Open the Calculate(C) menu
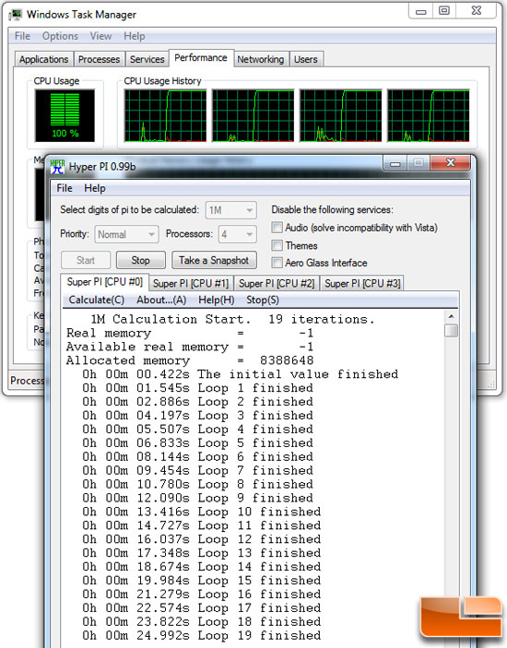Image resolution: width=507 pixels, height=648 pixels. (96, 300)
